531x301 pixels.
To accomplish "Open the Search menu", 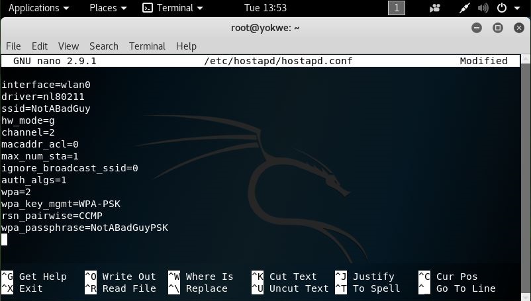I will point(104,46).
